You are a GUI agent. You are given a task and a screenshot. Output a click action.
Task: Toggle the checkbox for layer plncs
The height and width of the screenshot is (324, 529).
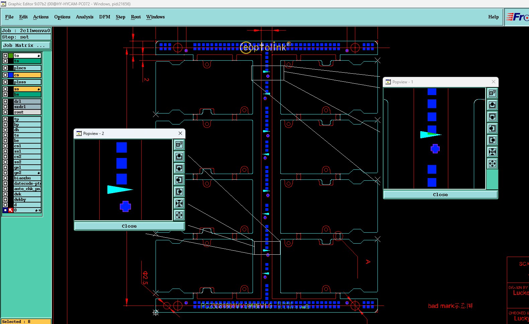5,68
